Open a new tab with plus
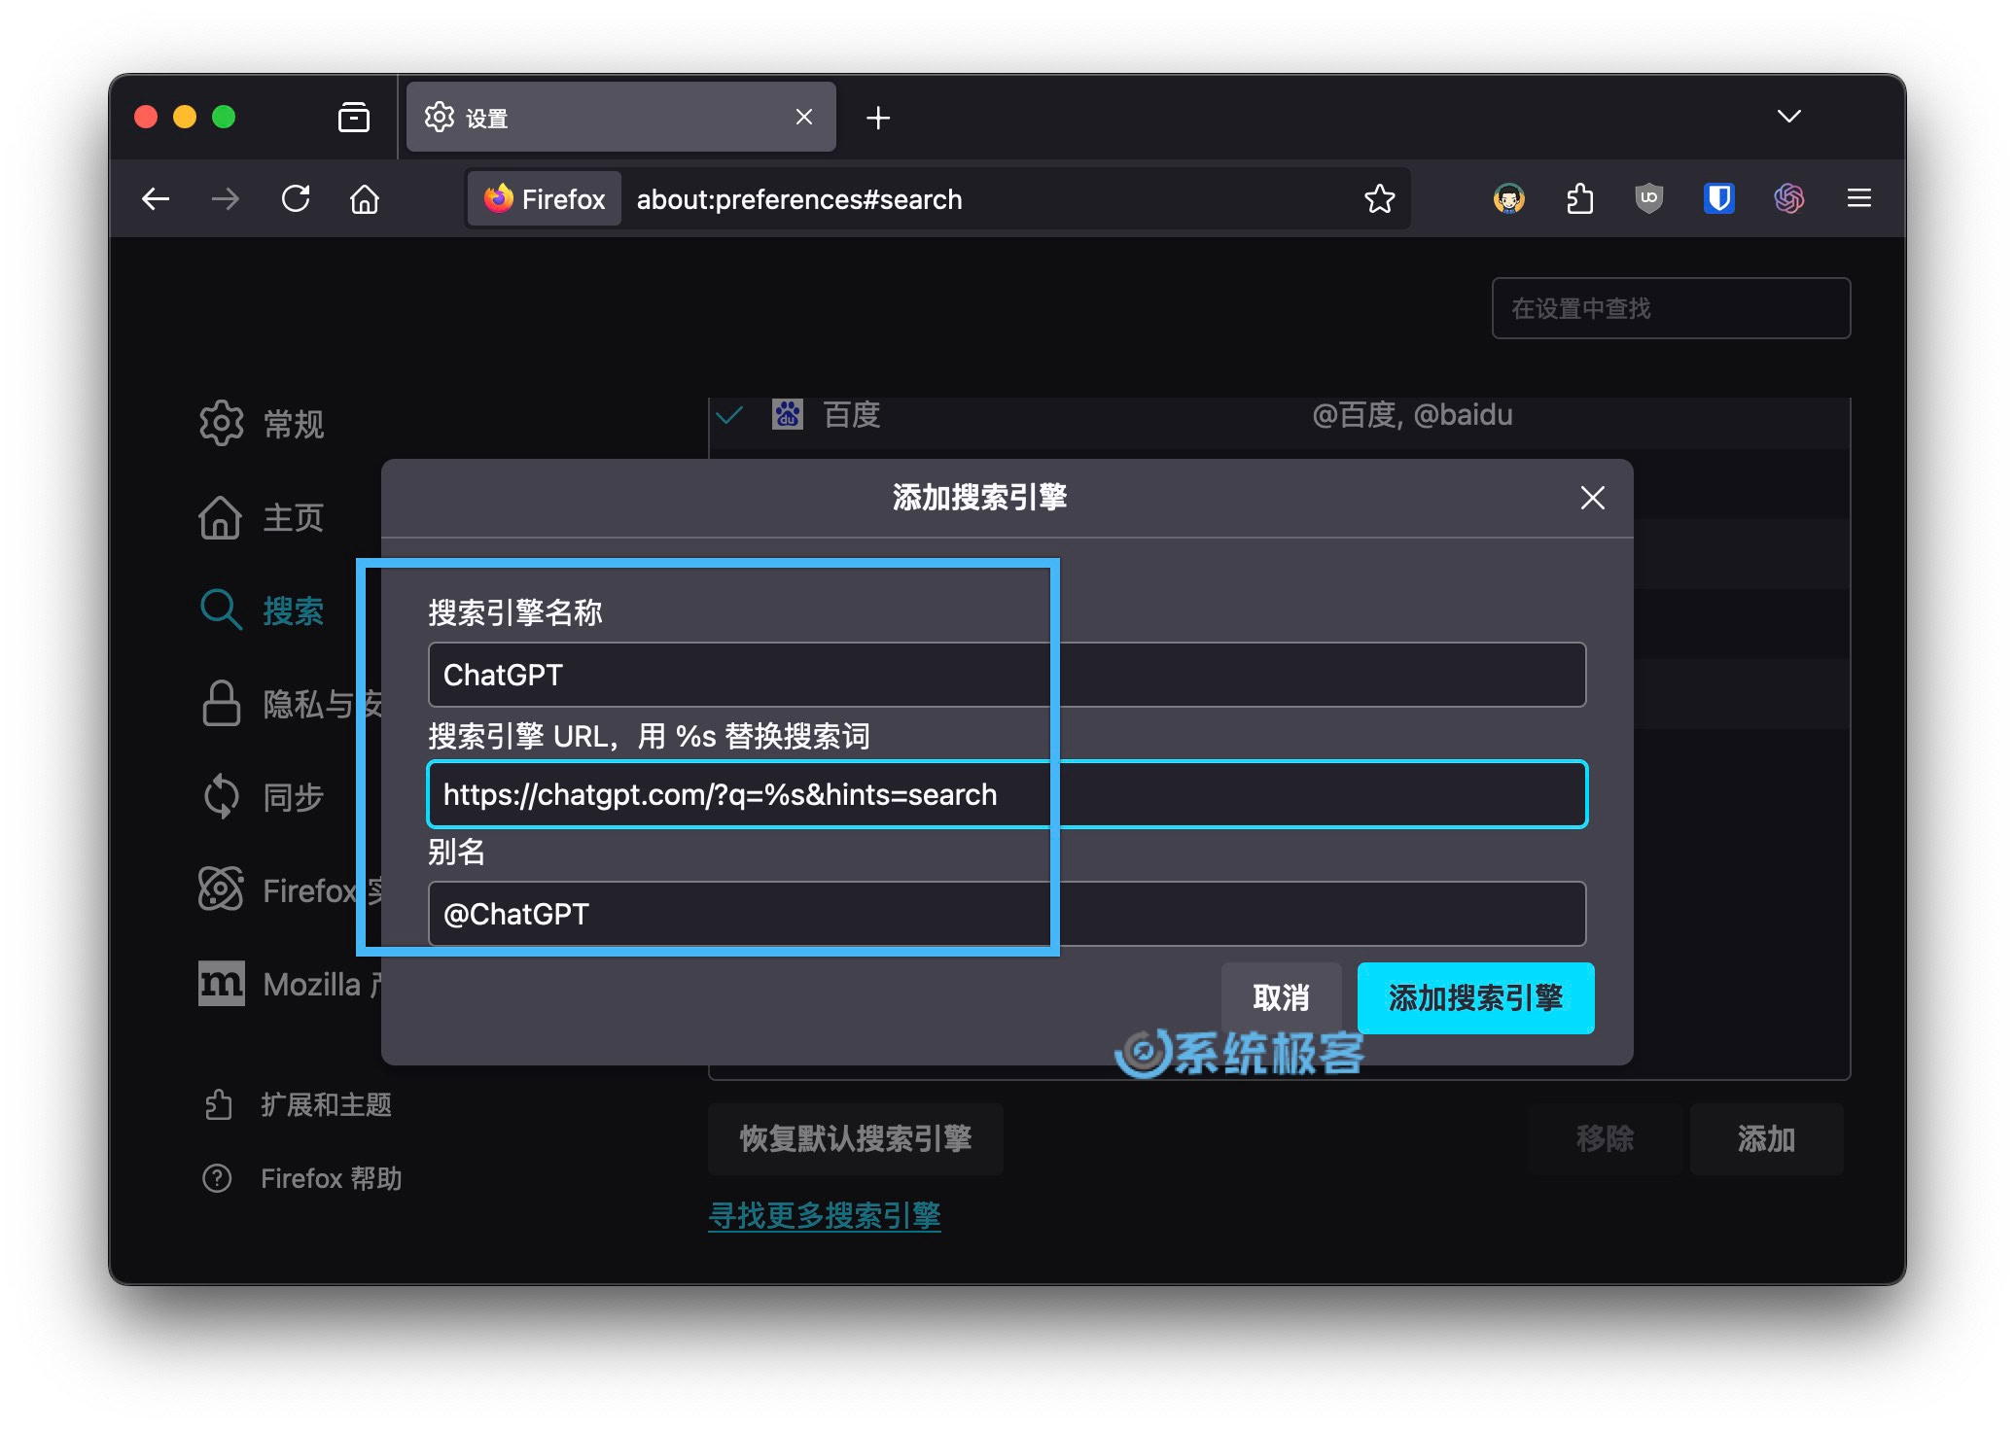 [878, 118]
